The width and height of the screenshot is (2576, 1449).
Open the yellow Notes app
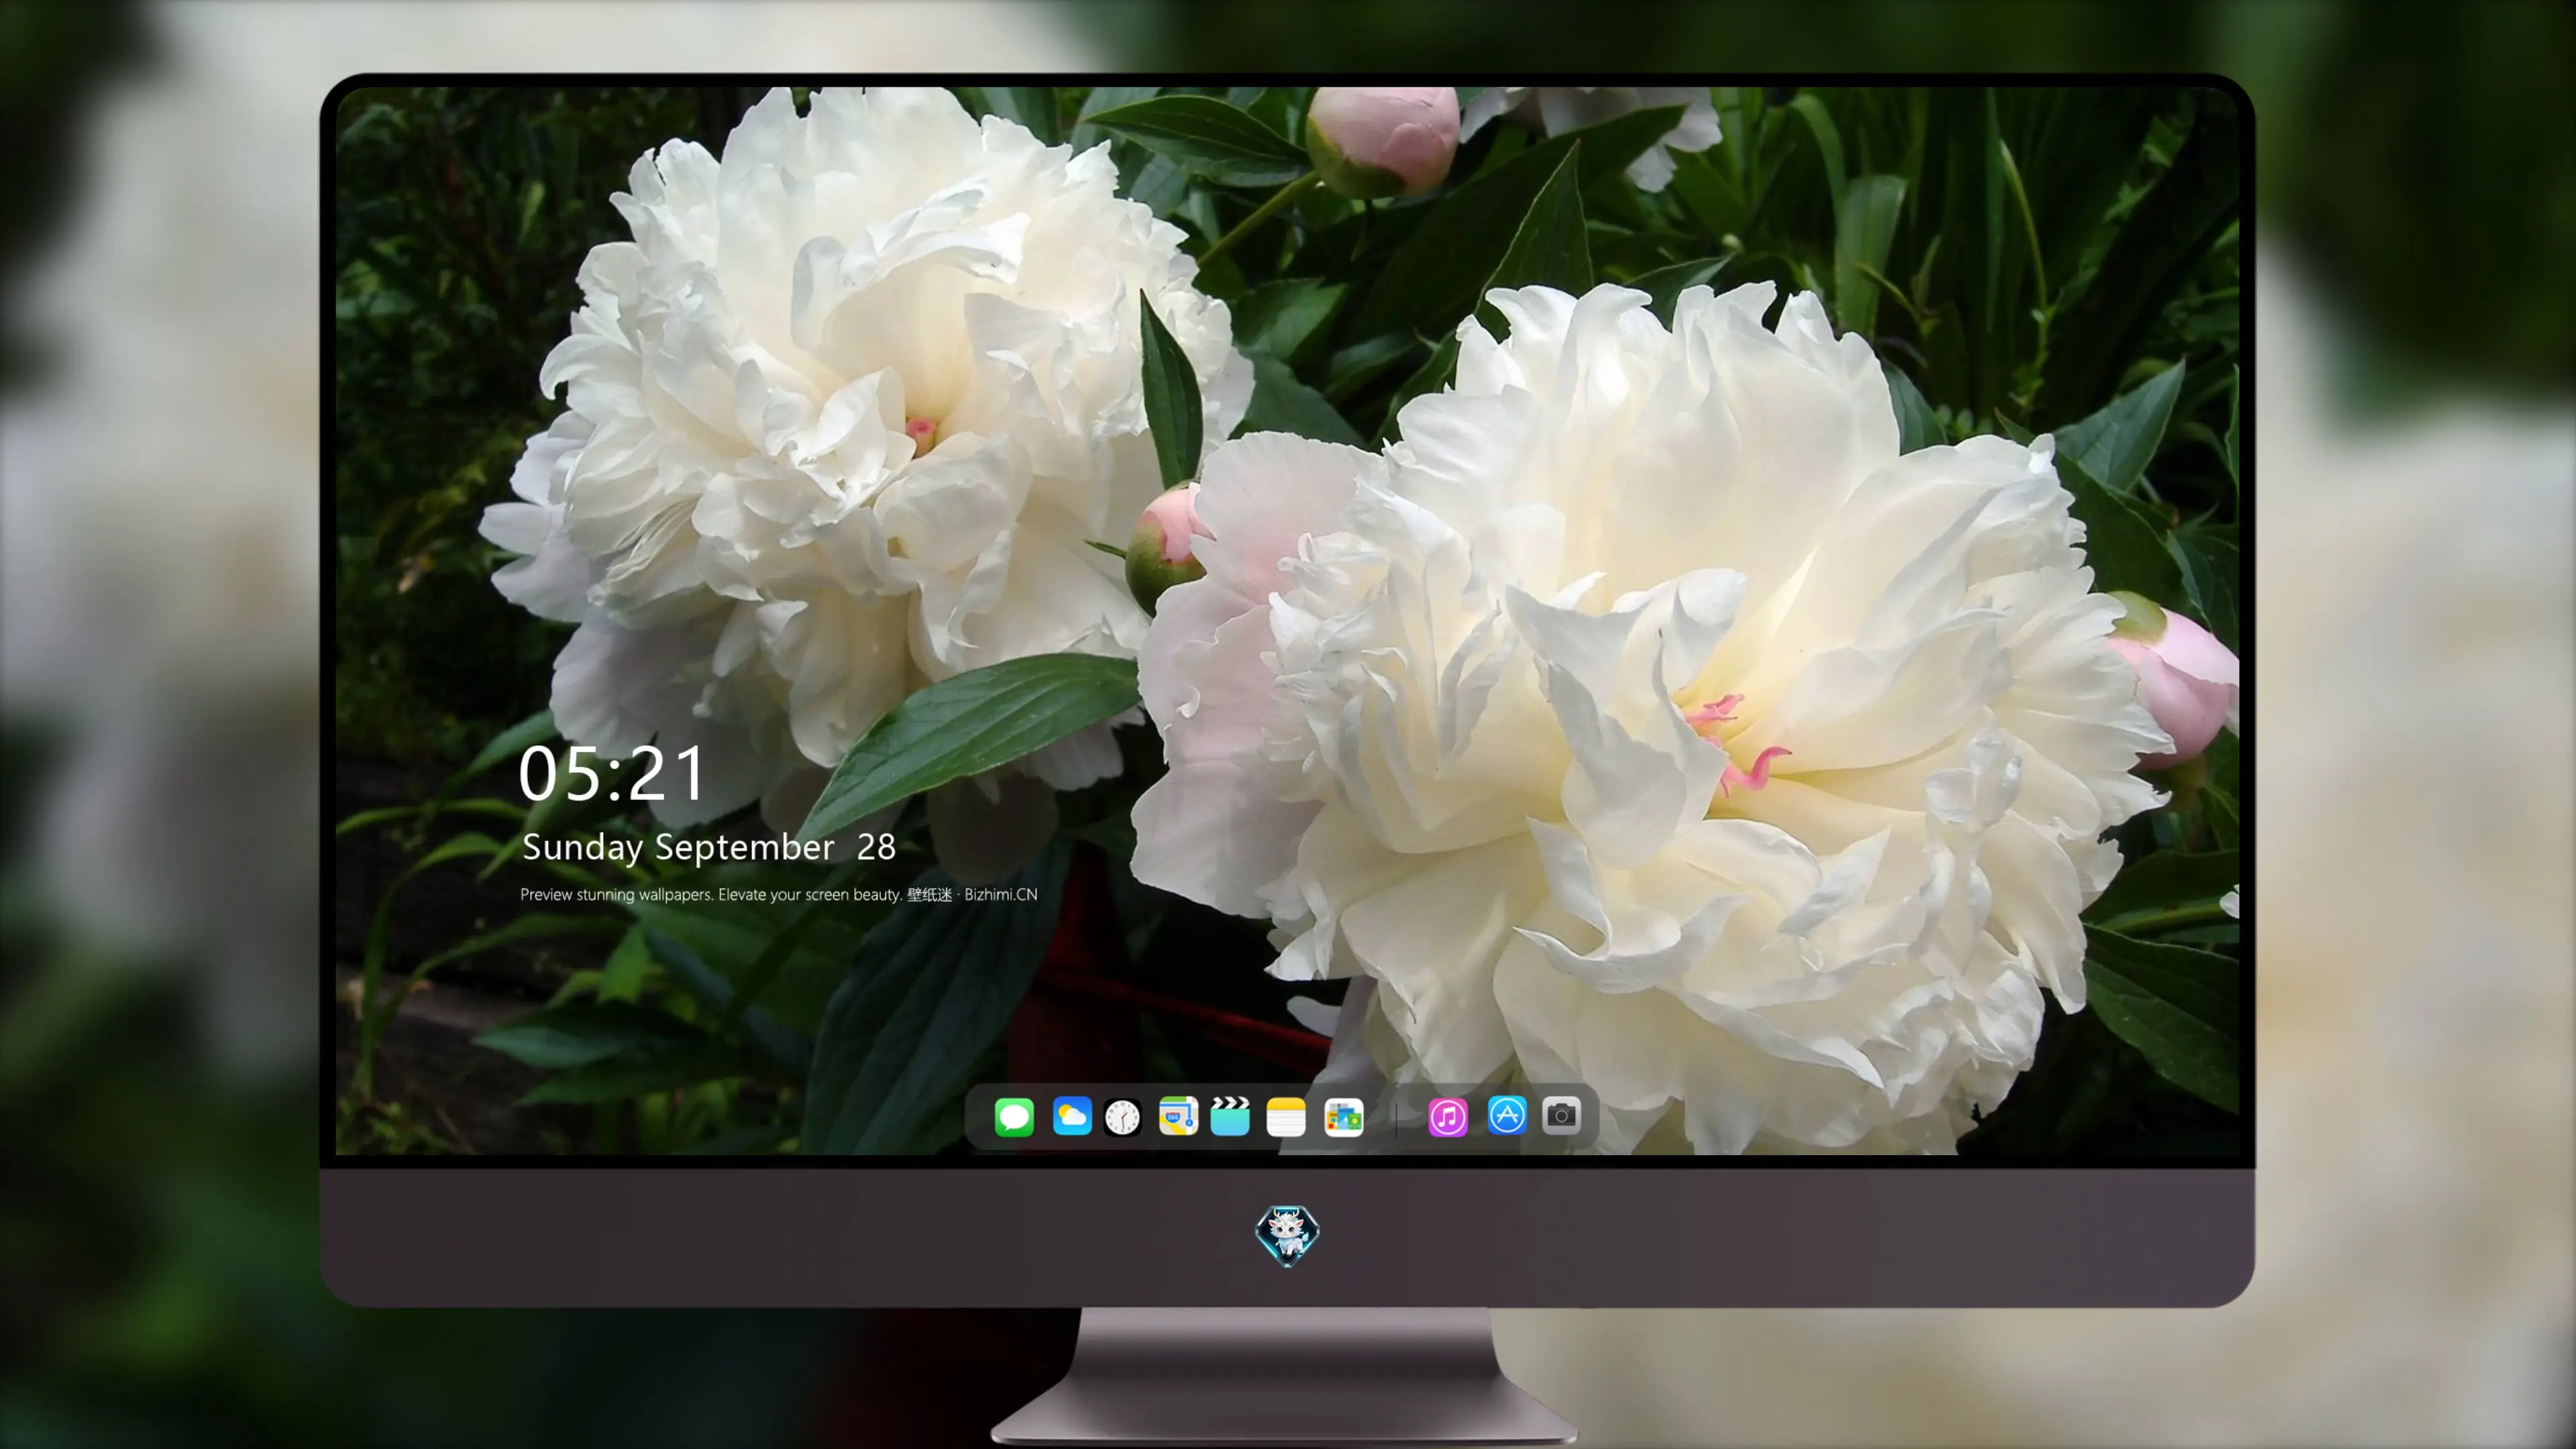[1286, 1116]
